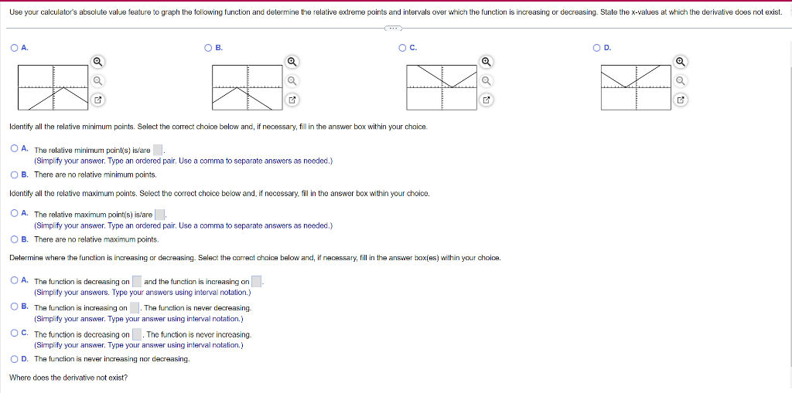Select graph option D radio button

click(598, 48)
